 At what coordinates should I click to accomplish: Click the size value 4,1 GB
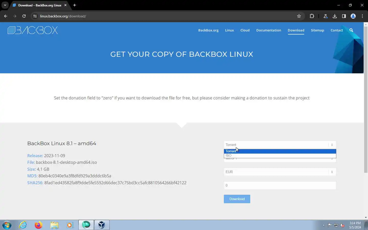tap(43, 169)
